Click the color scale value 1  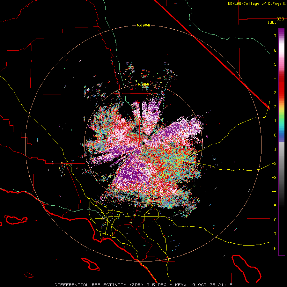pos(275,121)
